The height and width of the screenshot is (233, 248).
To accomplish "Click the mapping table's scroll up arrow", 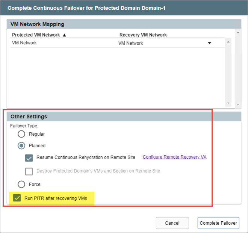I will pos(228,42).
